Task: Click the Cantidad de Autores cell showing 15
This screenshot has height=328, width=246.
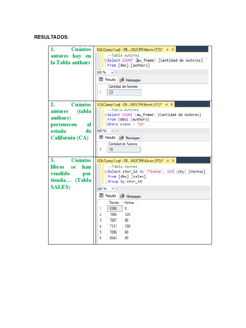Action: point(124,150)
